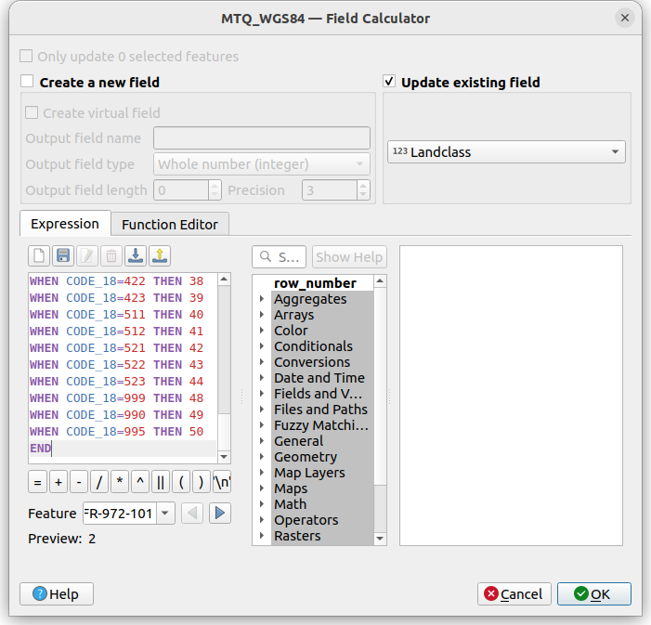651x625 pixels.
Task: Save the expression via the floppy disk icon
Action: point(63,255)
